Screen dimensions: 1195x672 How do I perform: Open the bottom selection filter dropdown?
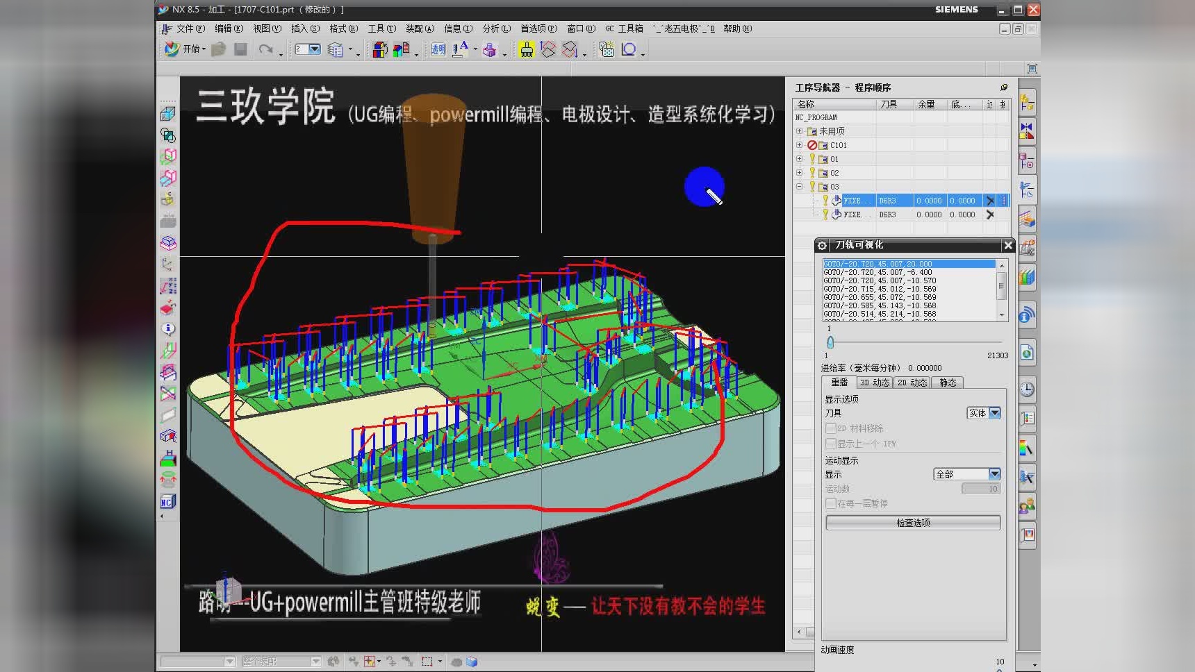(198, 662)
